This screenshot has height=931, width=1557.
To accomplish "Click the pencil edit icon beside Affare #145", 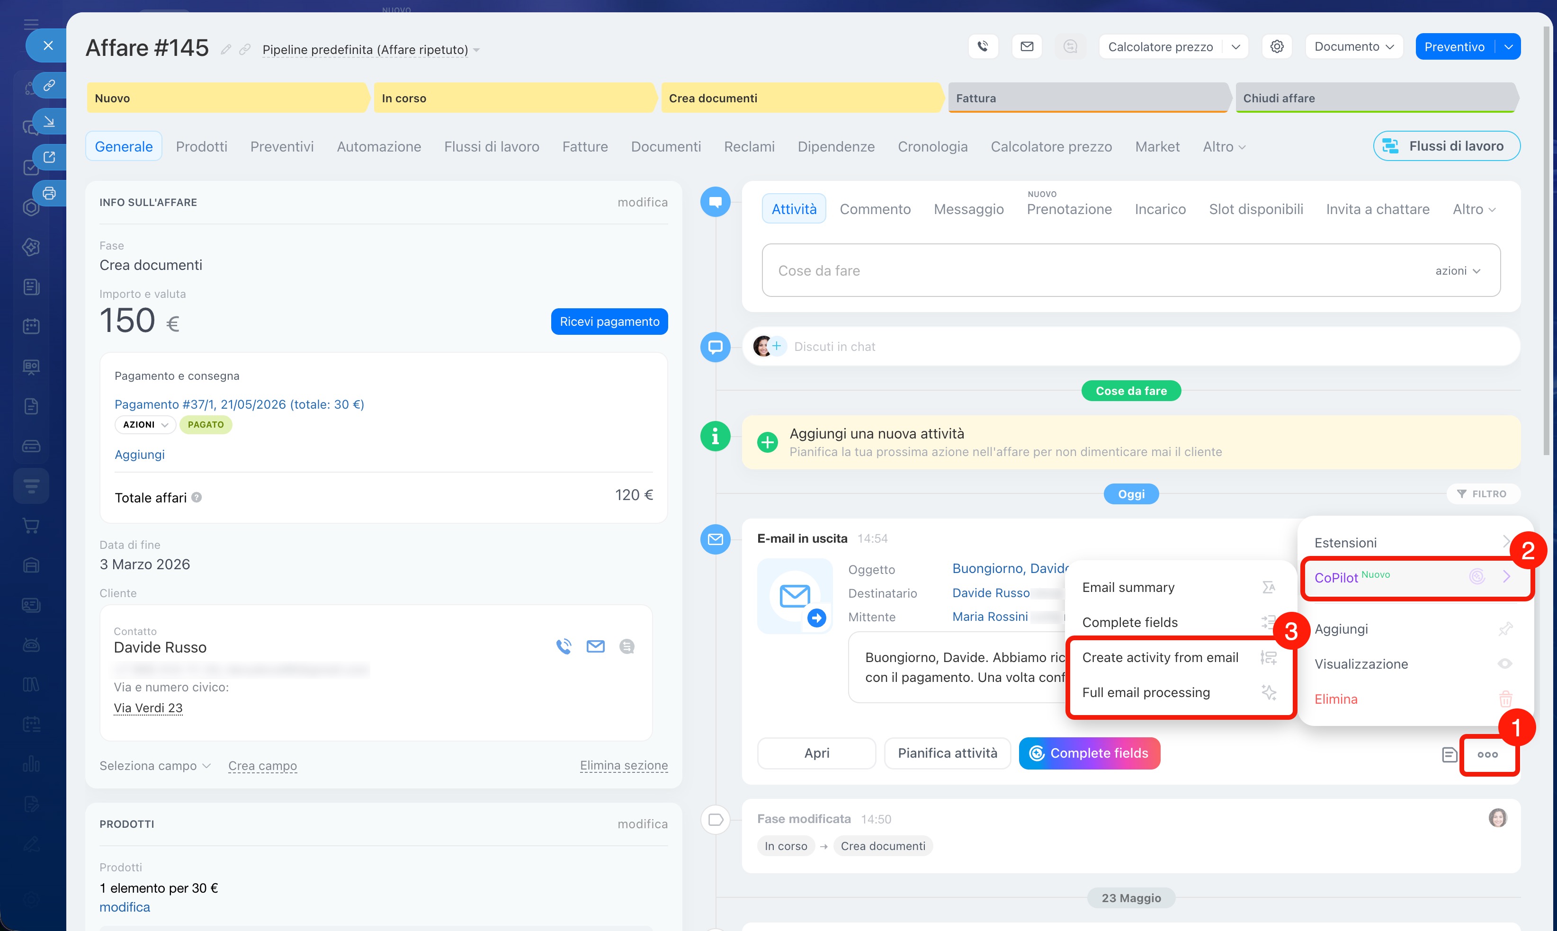I will (x=226, y=49).
